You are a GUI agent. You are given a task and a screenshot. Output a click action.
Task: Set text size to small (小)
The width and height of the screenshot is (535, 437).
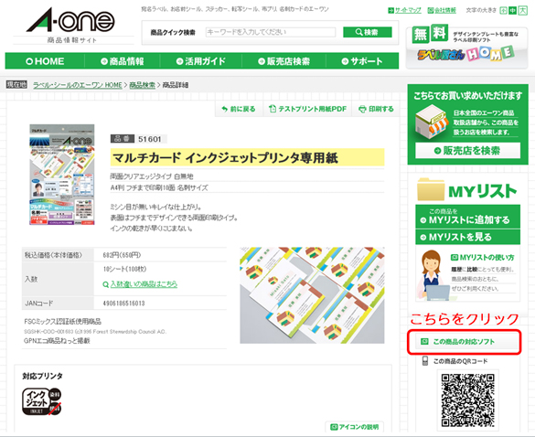tap(503, 11)
